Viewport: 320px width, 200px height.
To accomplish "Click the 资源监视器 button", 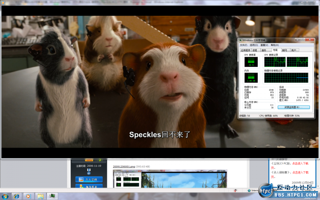I will point(294,107).
